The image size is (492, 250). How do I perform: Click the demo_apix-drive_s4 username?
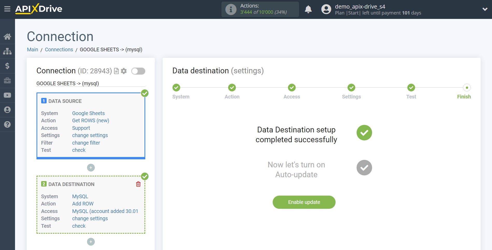coord(360,6)
